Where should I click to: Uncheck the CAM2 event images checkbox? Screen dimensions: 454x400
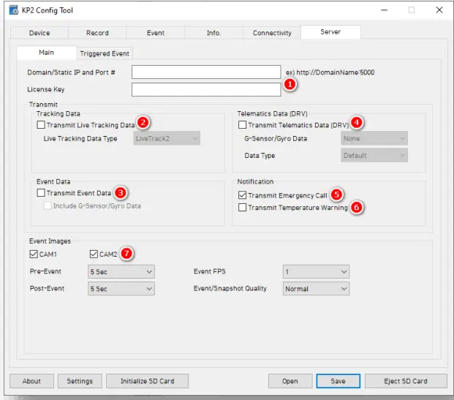[x=94, y=254]
